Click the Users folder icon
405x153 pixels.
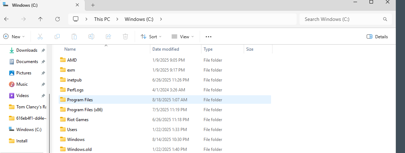coord(63,130)
